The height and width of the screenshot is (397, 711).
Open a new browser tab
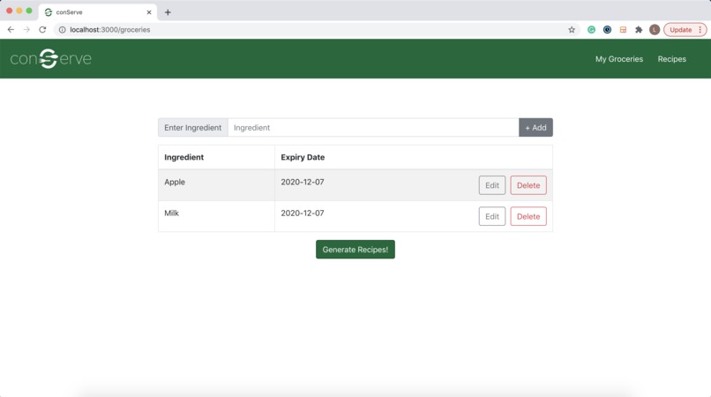pos(168,12)
